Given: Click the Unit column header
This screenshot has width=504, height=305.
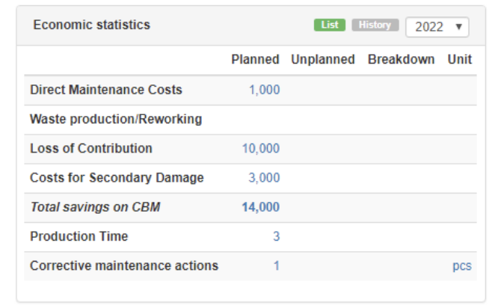Looking at the screenshot, I should (x=459, y=60).
